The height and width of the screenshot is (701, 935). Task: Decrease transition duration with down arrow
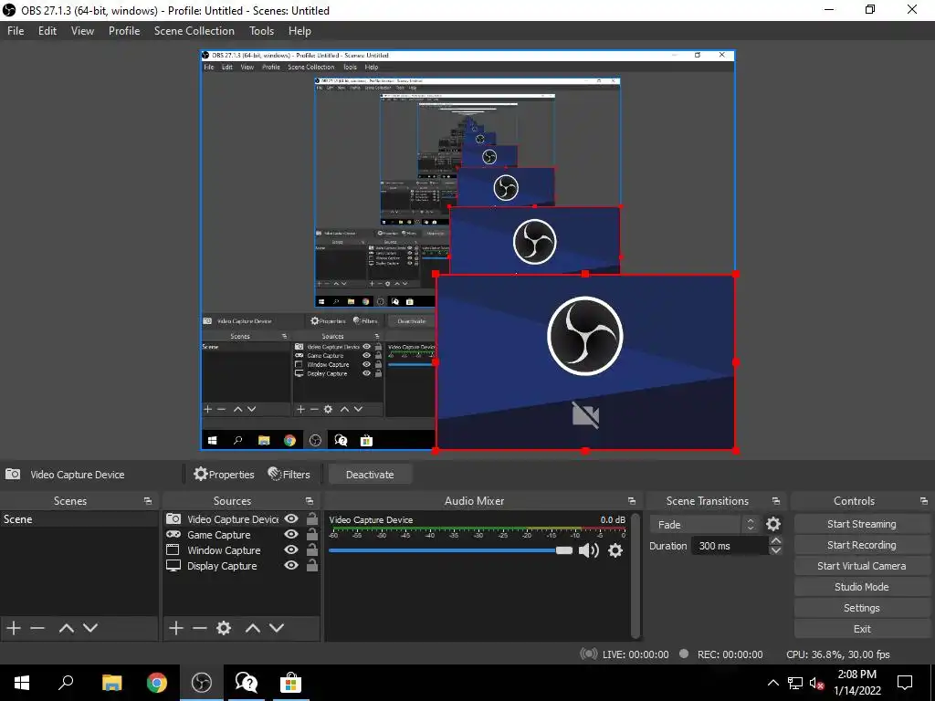coord(776,550)
